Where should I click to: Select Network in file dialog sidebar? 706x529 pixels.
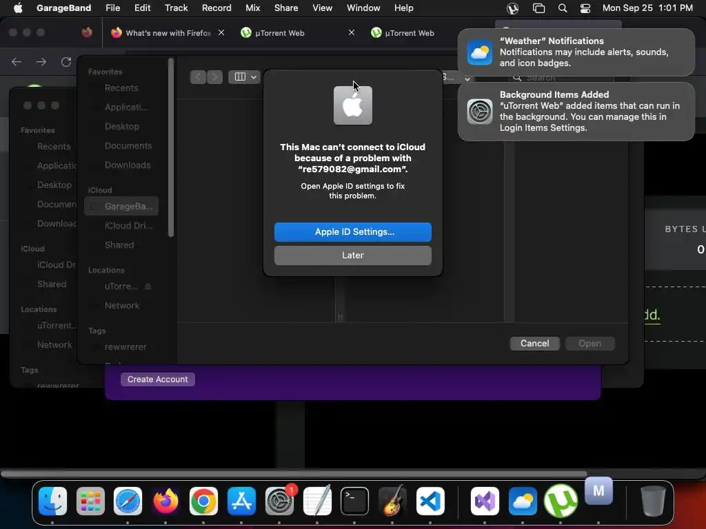121,305
